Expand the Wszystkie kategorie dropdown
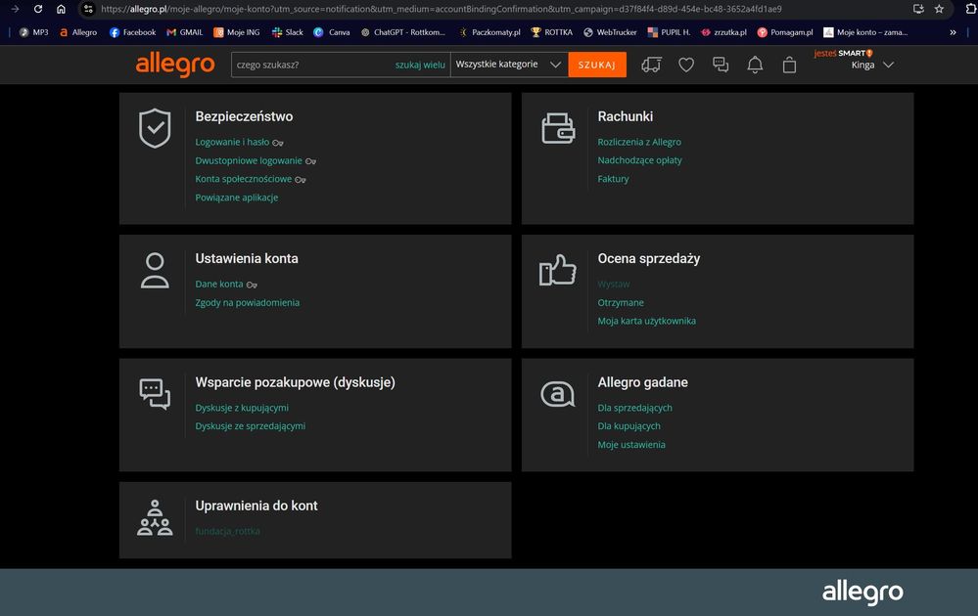Image resolution: width=978 pixels, height=616 pixels. click(x=508, y=65)
